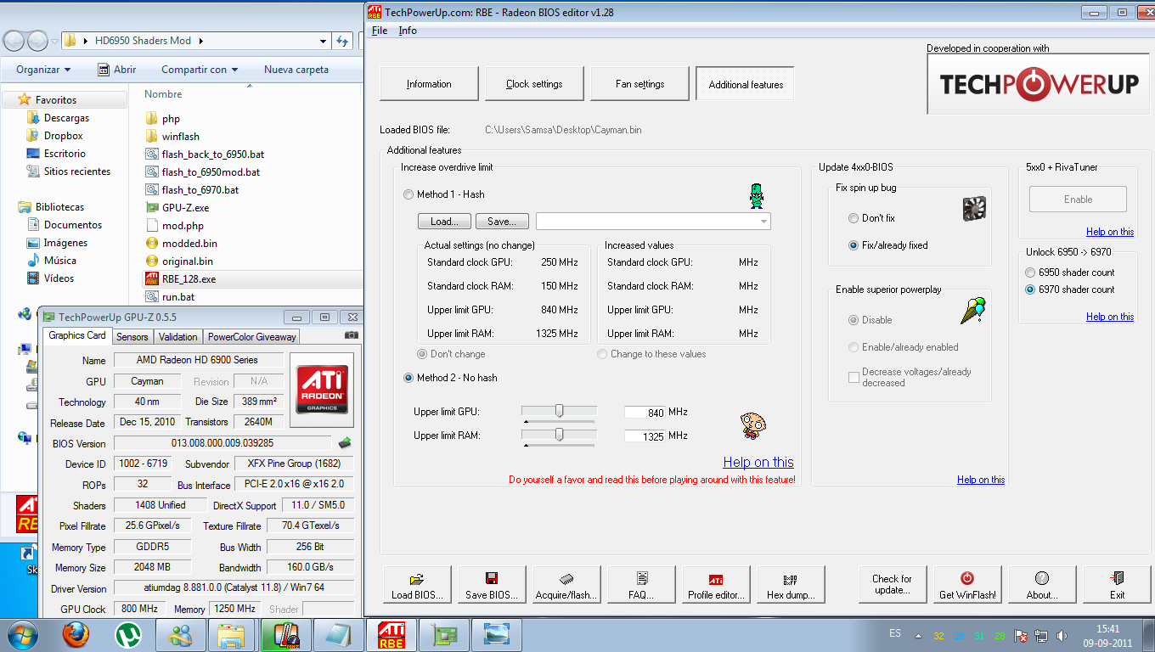Switch to Additional features tab
Viewport: 1155px width, 652px height.
pos(745,84)
